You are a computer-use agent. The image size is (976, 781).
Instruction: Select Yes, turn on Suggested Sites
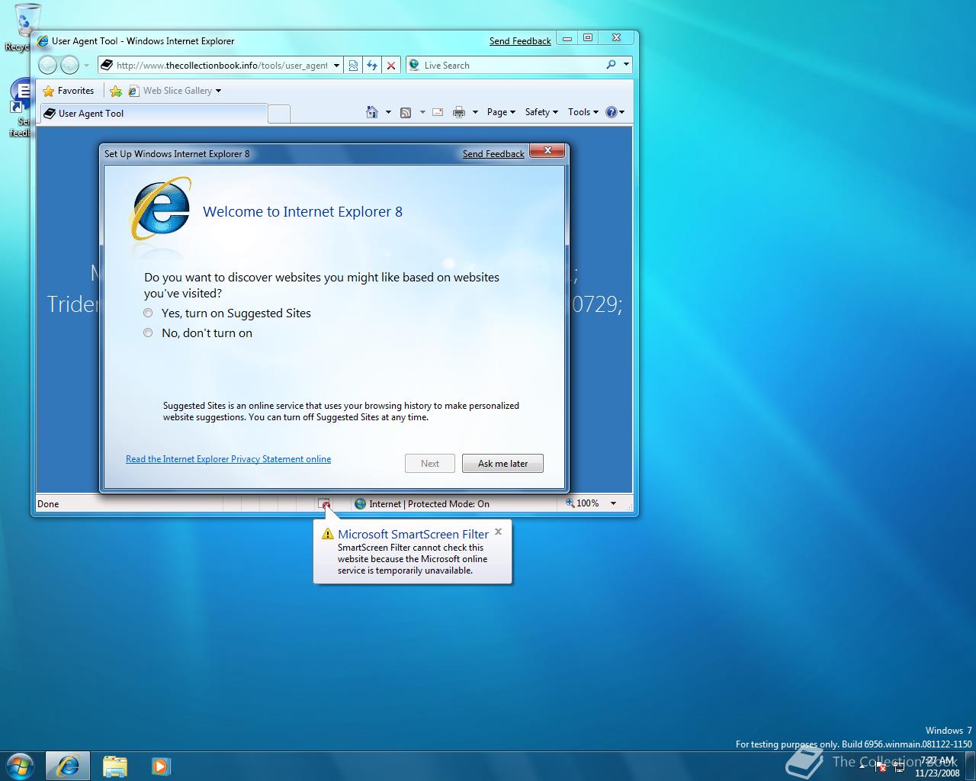point(227,313)
